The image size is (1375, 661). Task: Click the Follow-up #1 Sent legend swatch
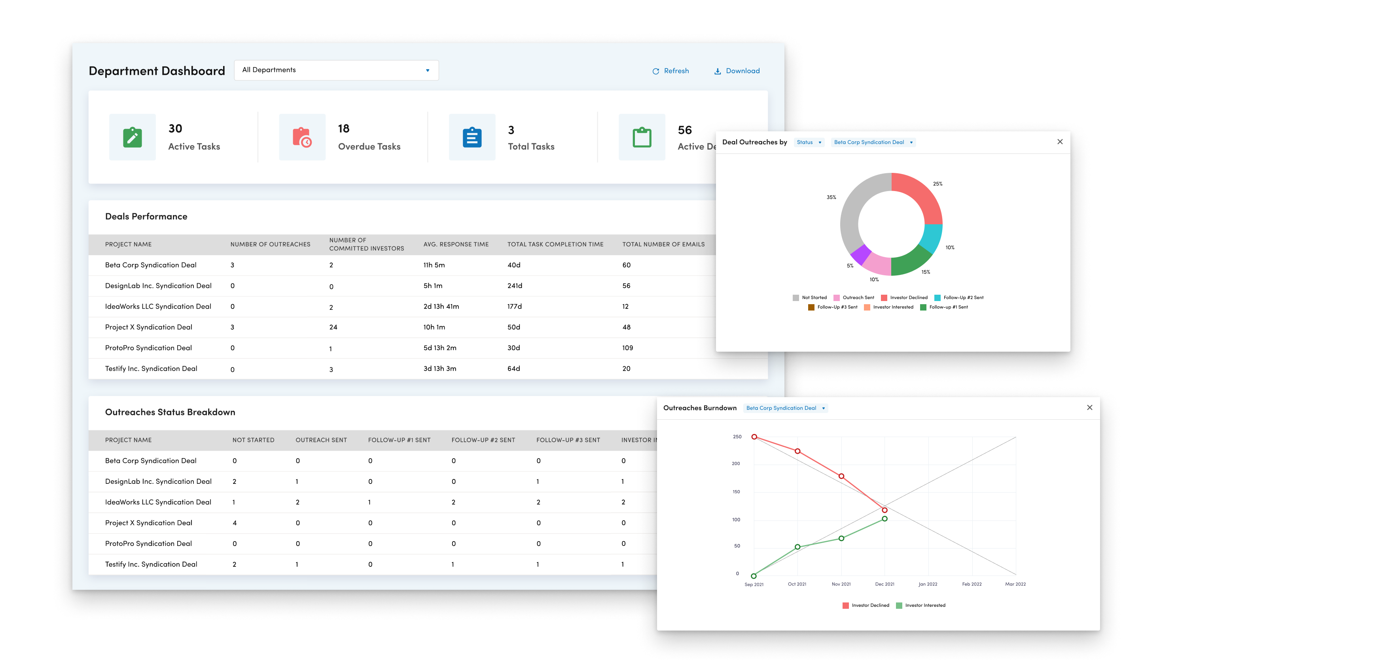[923, 307]
